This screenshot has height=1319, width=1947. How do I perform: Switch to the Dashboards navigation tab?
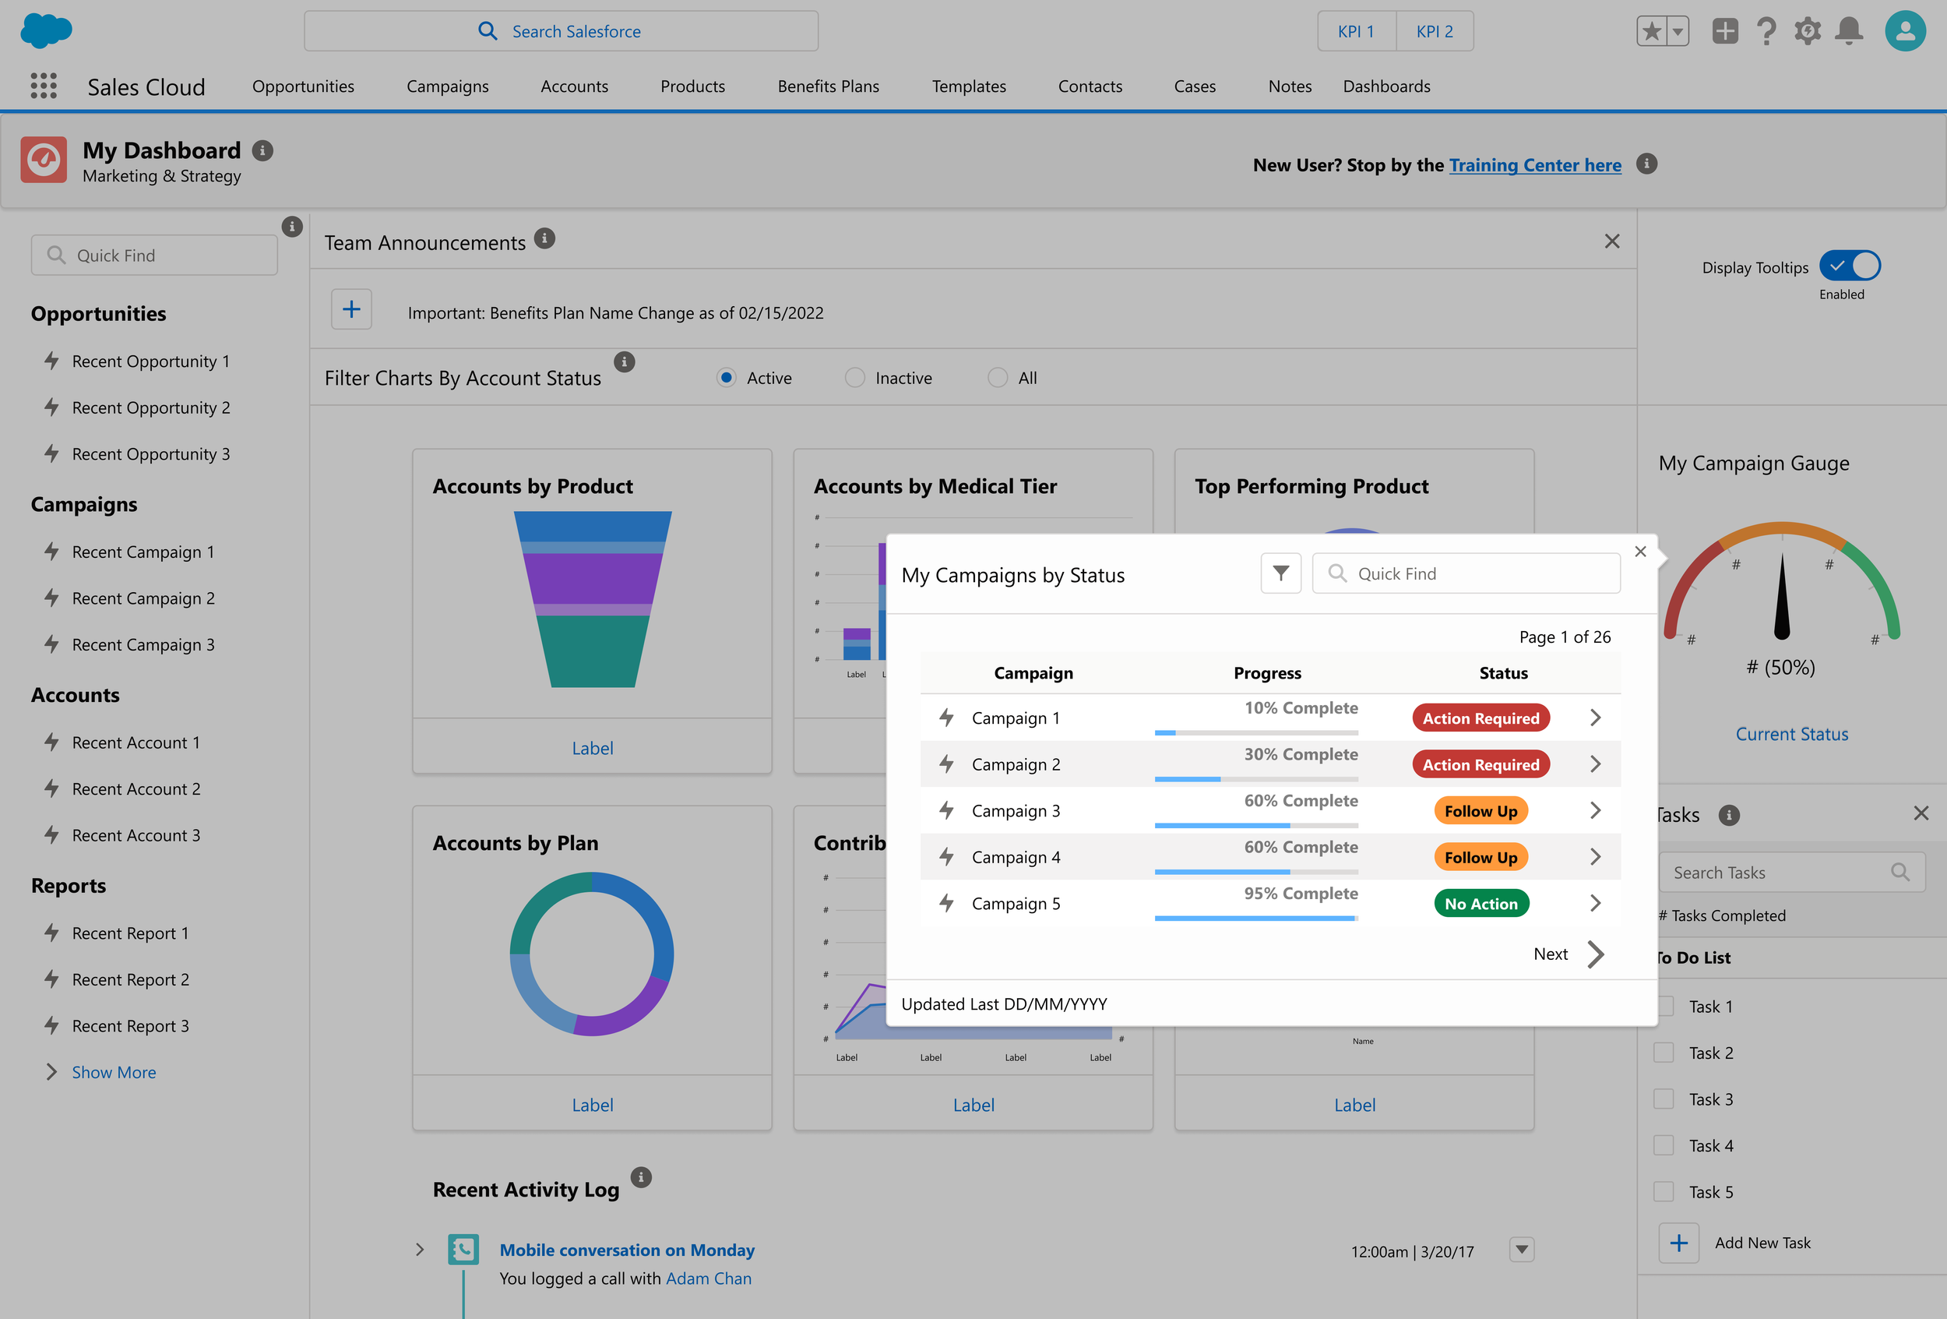pyautogui.click(x=1385, y=86)
